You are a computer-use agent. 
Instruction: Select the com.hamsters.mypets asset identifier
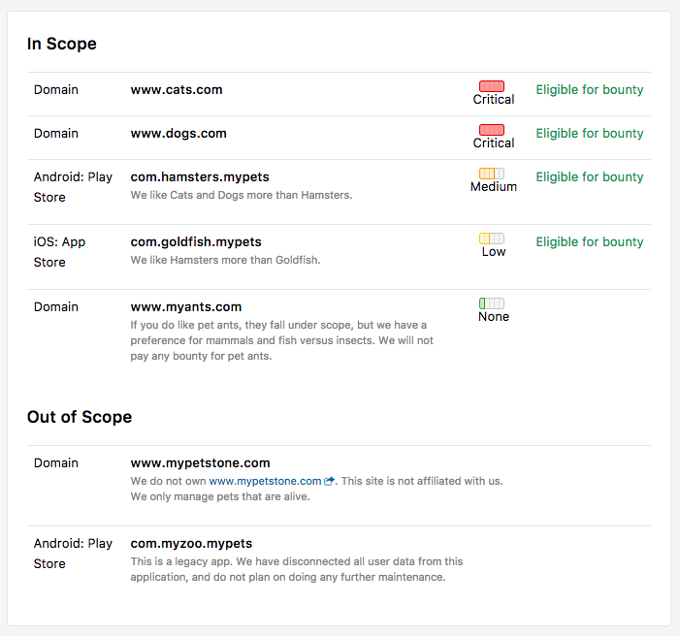pos(200,177)
